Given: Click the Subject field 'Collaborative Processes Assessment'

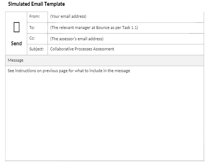Looking at the screenshot, I should coord(126,50).
